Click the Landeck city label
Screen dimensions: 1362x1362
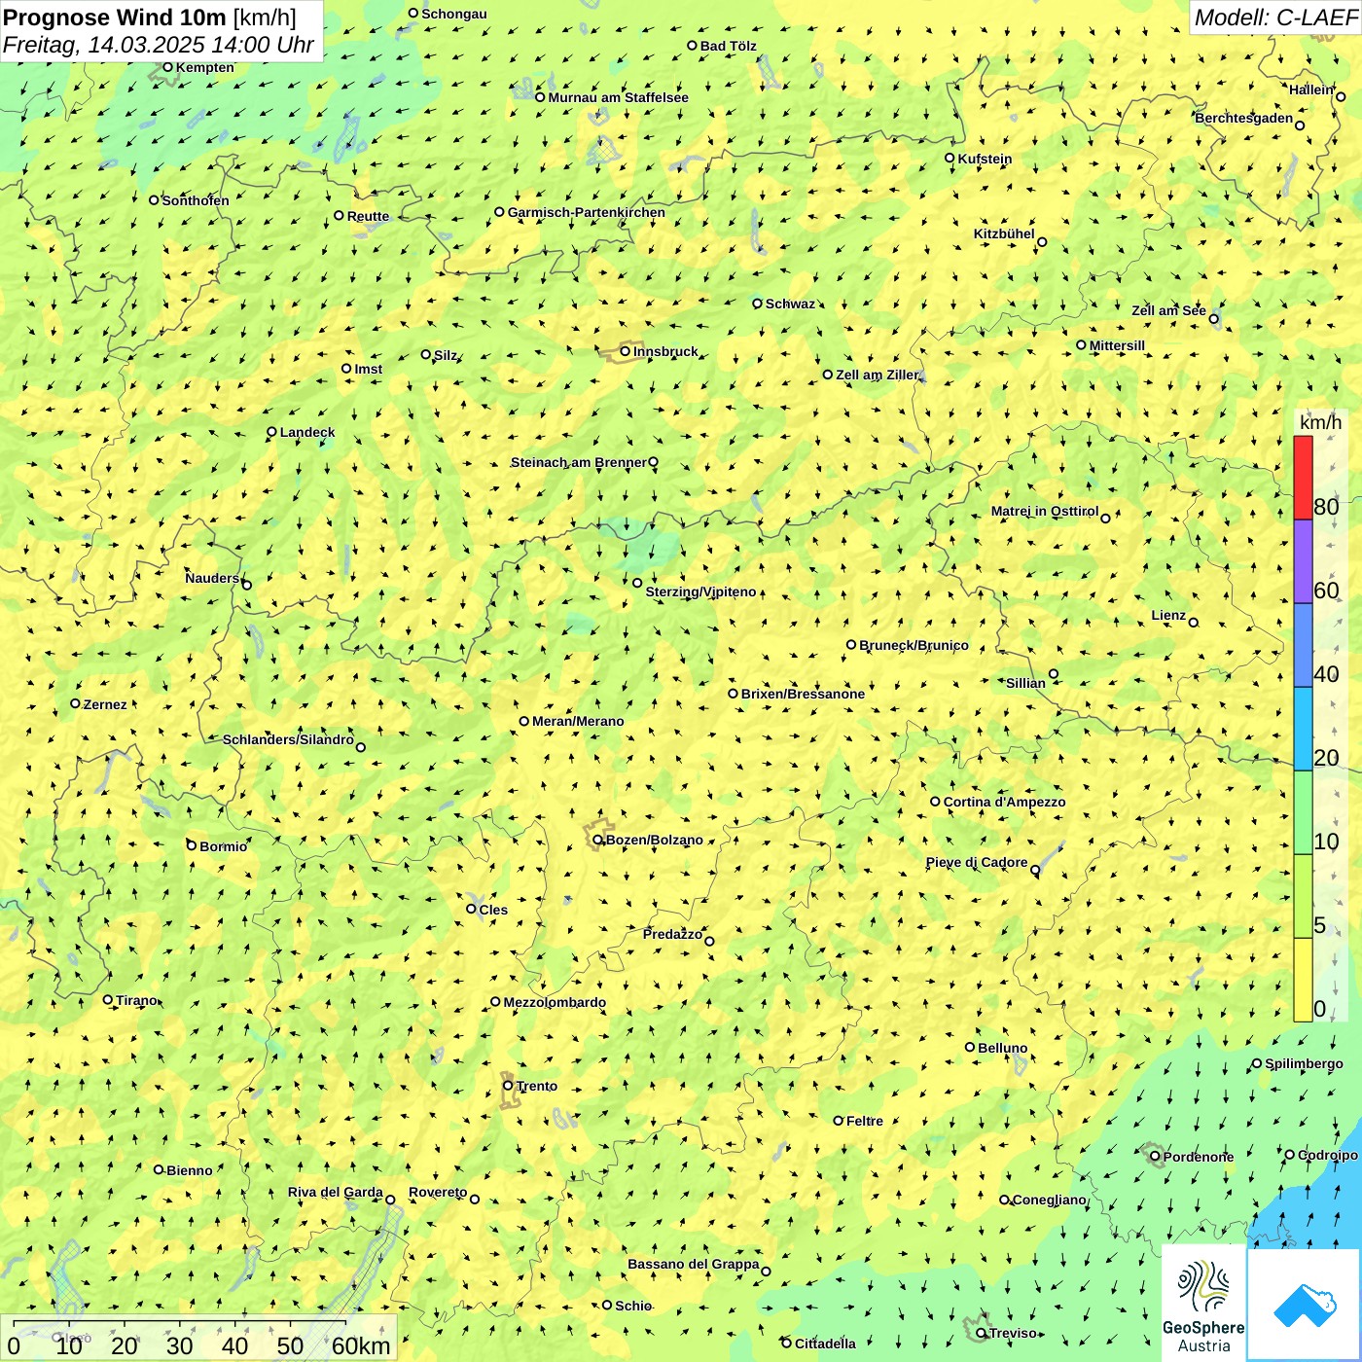coord(307,432)
